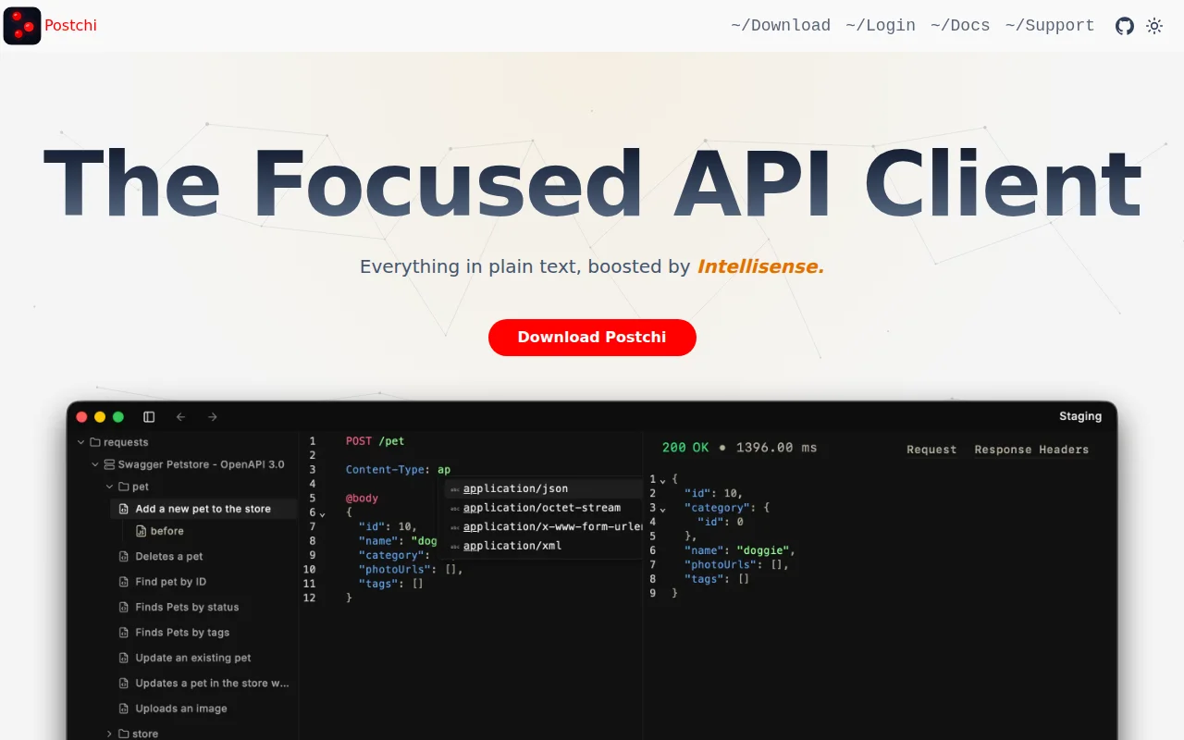
Task: Collapse the pet folder chevron
Action: [x=110, y=487]
